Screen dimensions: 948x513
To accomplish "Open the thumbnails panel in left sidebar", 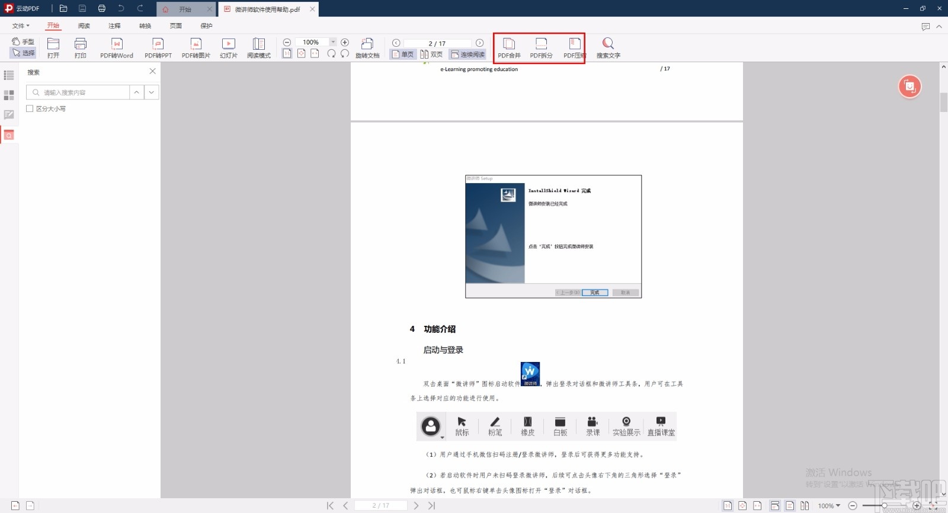I will [9, 95].
